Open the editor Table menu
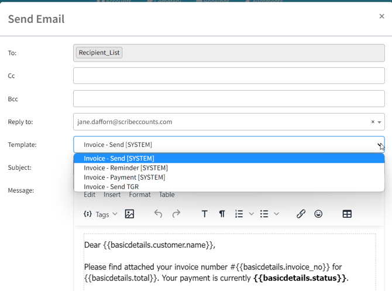This screenshot has height=291, width=392. (167, 194)
